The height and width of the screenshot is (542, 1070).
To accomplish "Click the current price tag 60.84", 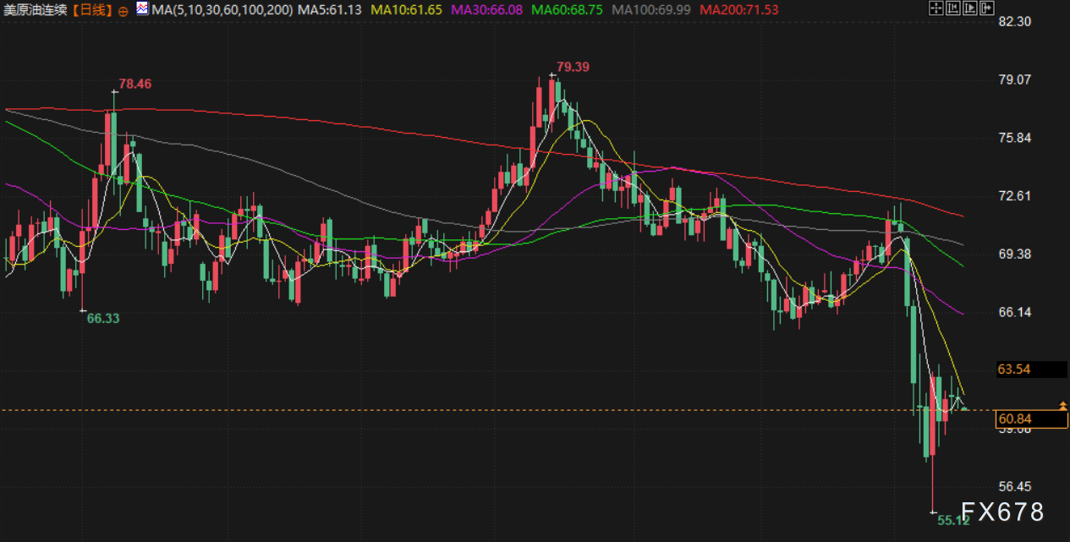I will click(x=1015, y=419).
